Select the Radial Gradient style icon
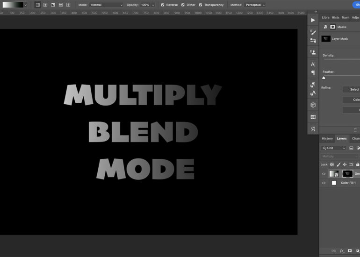Screen dimensions: 360x257 click(45, 5)
